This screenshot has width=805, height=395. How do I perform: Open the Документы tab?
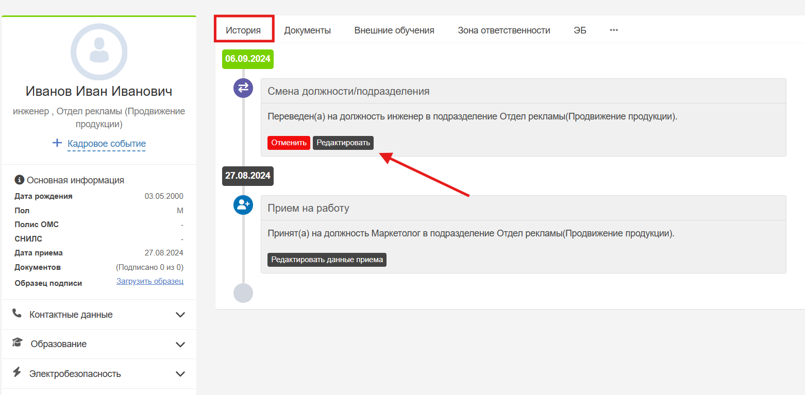click(x=308, y=30)
